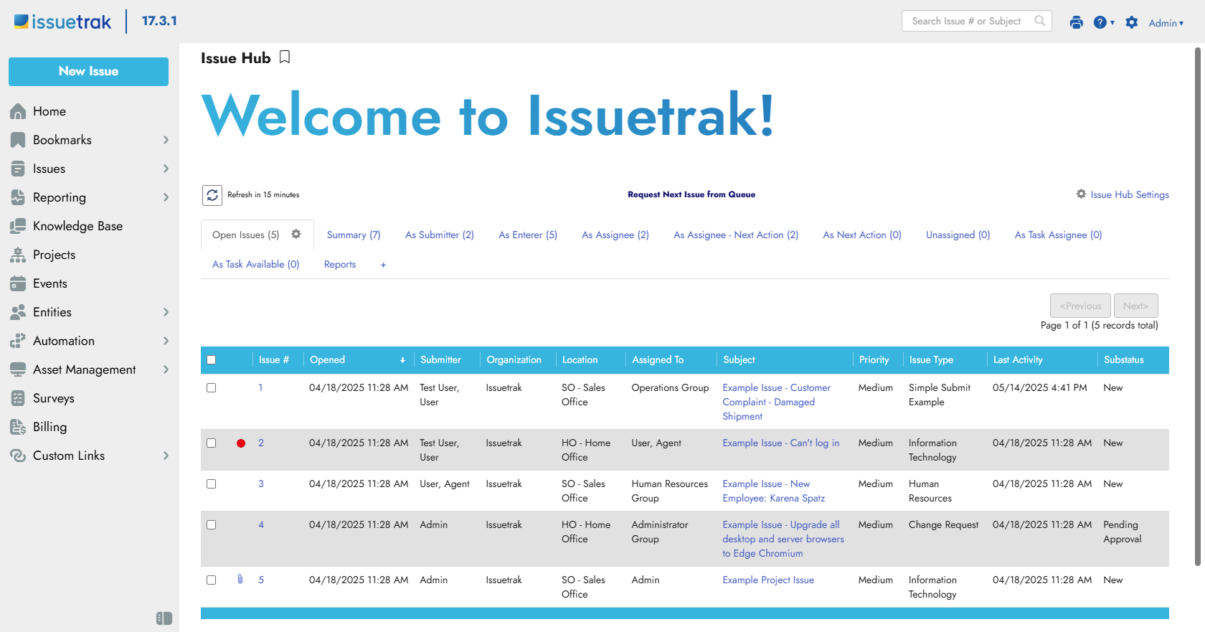Viewport: 1205px width, 632px height.
Task: Open Surveys via its sidebar icon
Action: [x=18, y=398]
